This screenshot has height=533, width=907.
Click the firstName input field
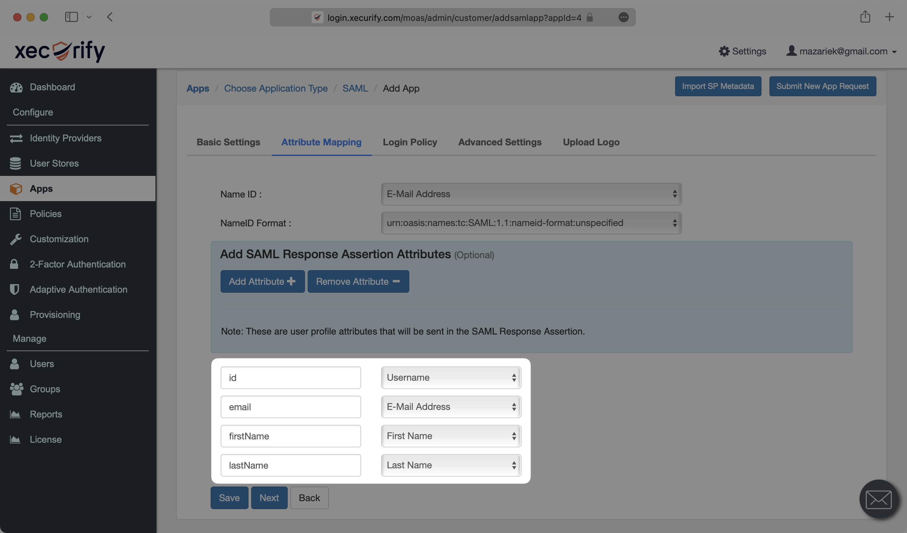click(291, 436)
